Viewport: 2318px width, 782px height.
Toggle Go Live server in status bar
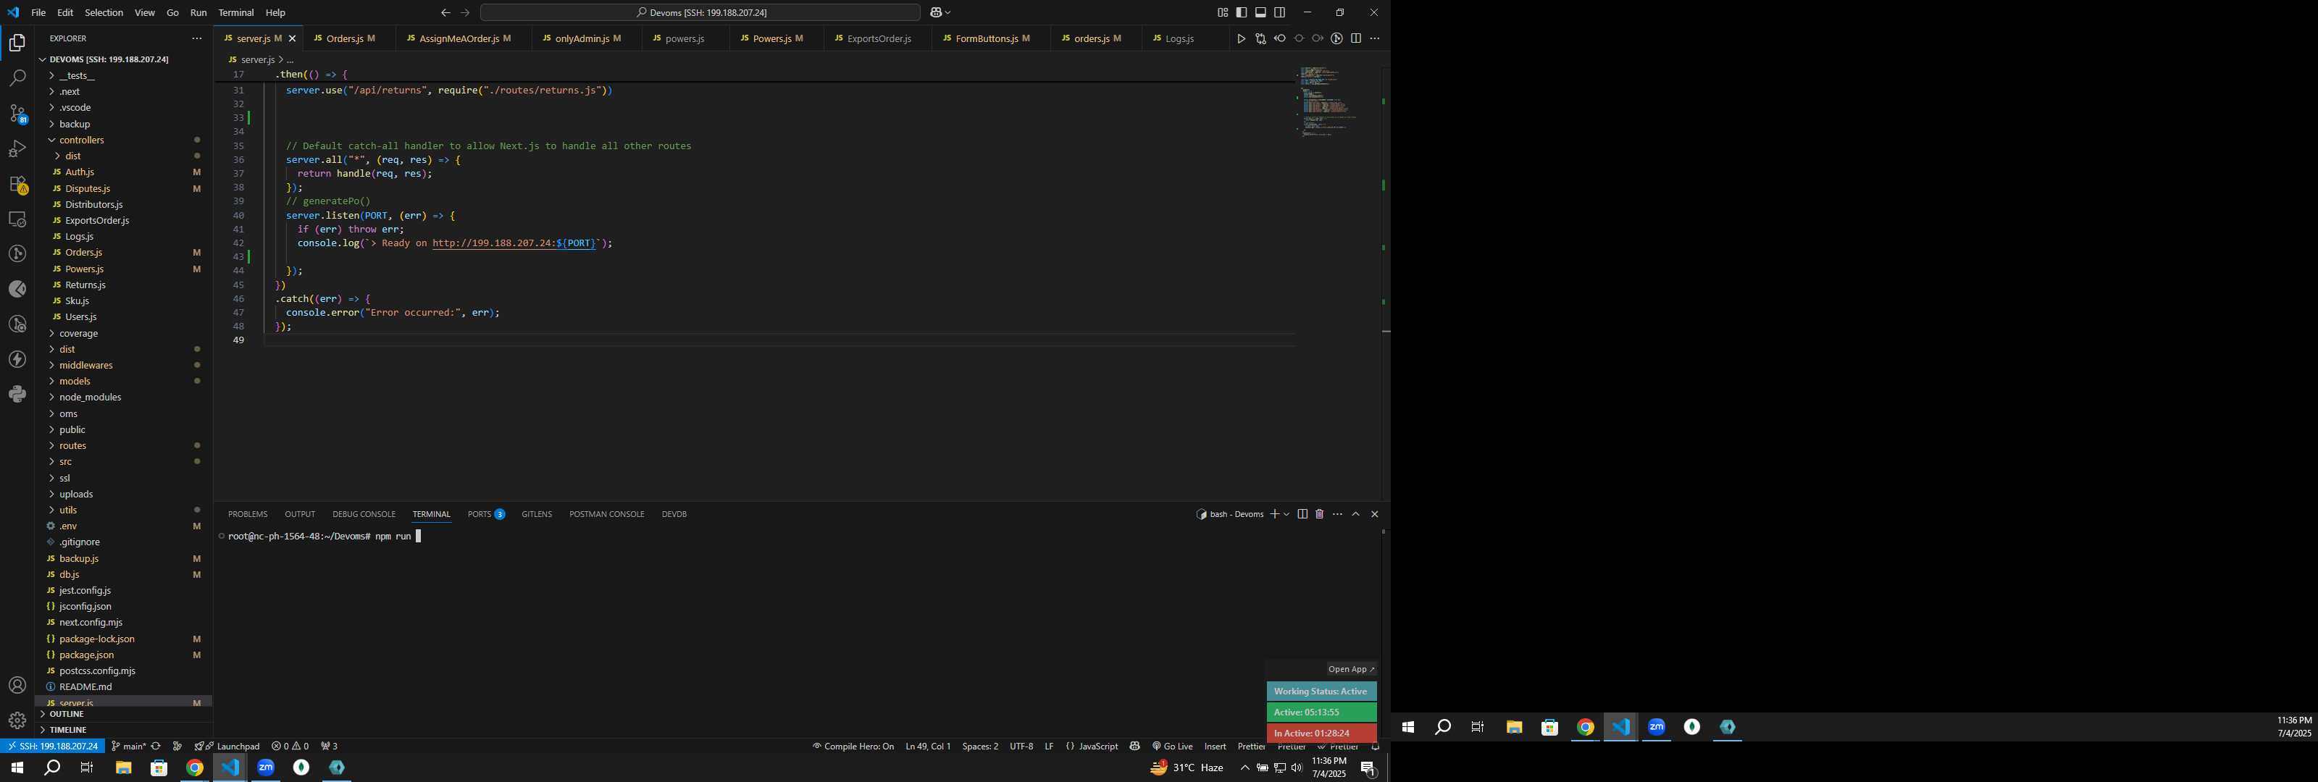pos(1173,746)
